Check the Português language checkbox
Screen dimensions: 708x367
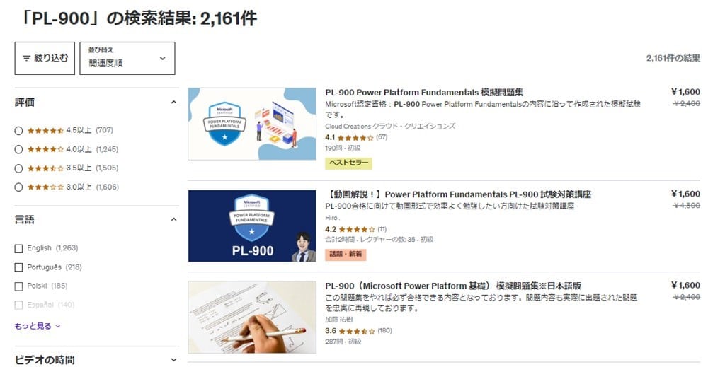[18, 267]
